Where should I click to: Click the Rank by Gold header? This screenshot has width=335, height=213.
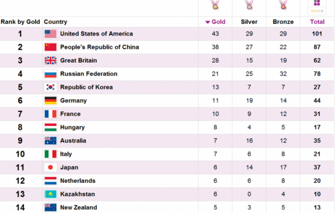(20, 22)
